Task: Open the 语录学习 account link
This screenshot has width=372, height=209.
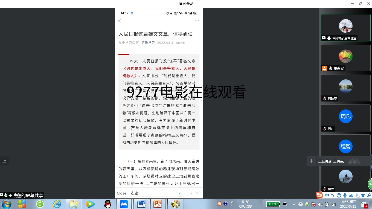Action: (x=148, y=43)
